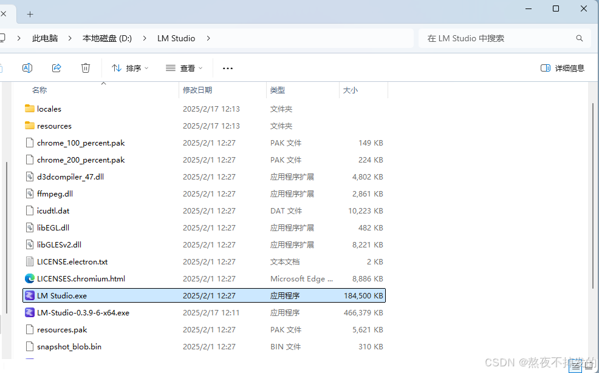The height and width of the screenshot is (373, 599).
Task: Select resources.pak file icon
Action: pos(29,329)
